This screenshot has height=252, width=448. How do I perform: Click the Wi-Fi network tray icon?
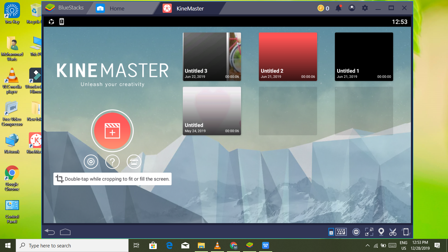point(376,245)
